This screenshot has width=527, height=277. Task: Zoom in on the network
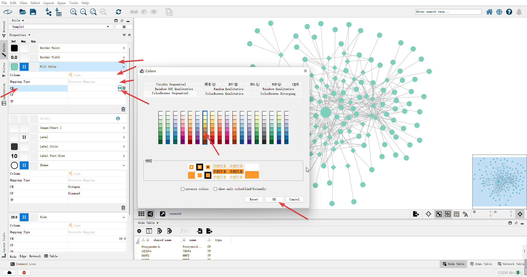pyautogui.click(x=73, y=12)
